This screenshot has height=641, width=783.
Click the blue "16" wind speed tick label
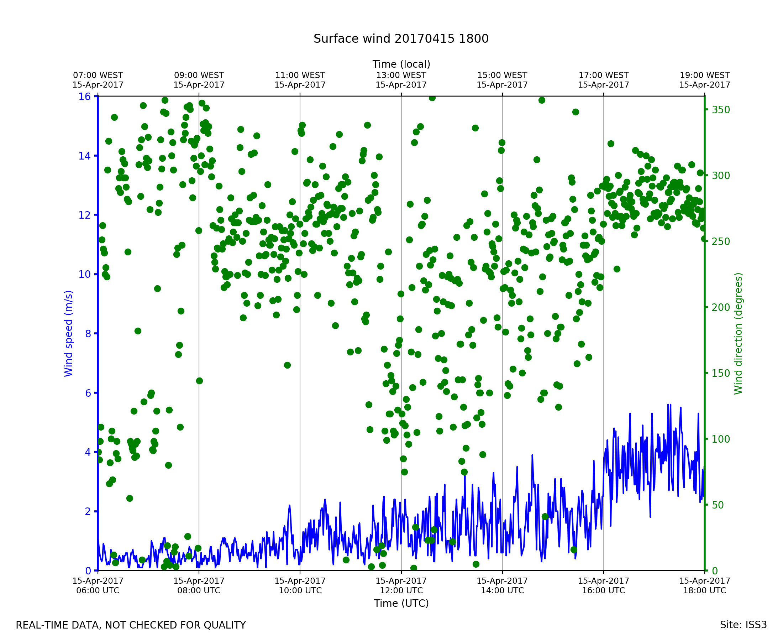coord(84,97)
